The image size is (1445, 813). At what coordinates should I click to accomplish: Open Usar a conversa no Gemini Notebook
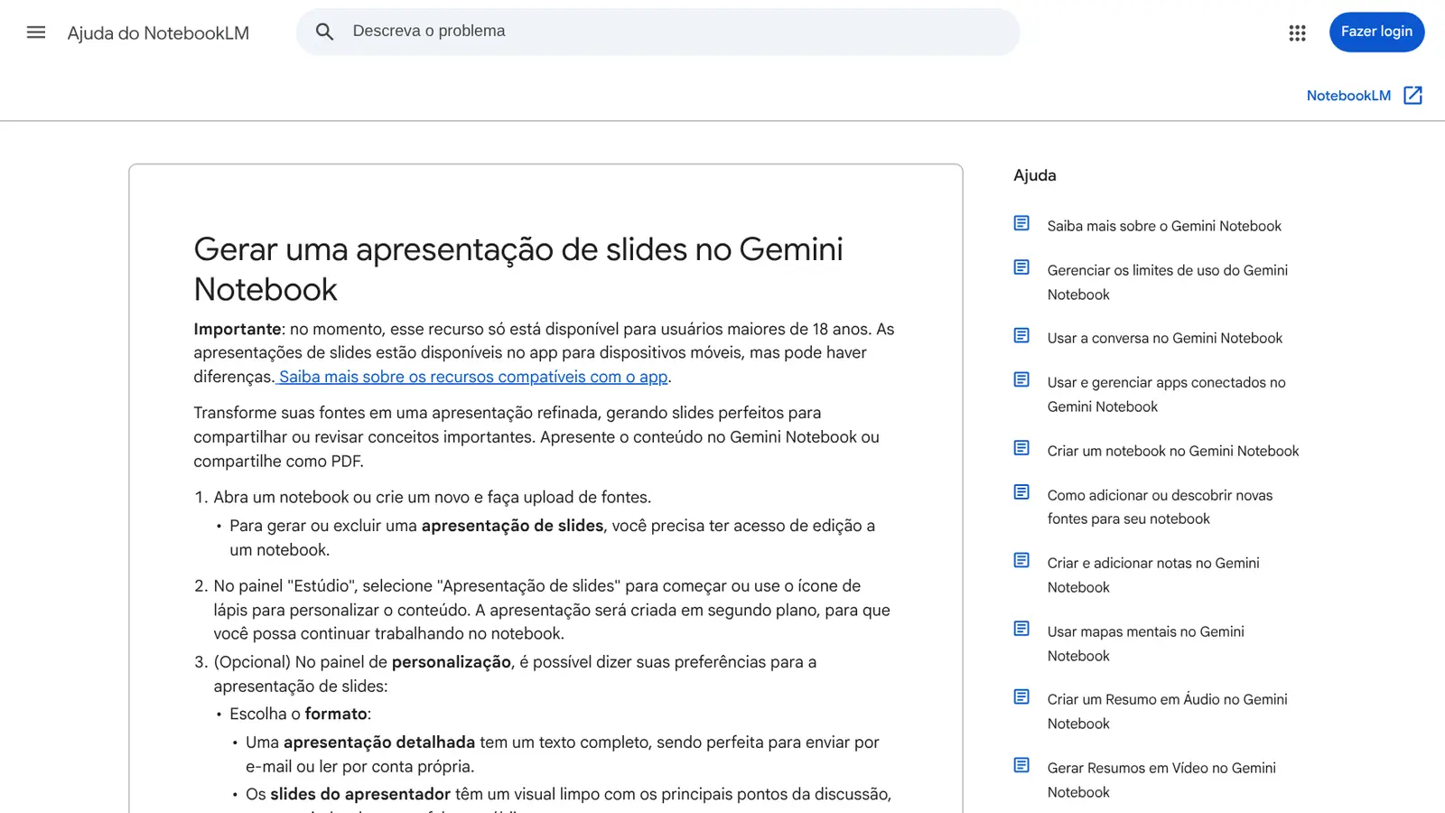click(x=1165, y=338)
